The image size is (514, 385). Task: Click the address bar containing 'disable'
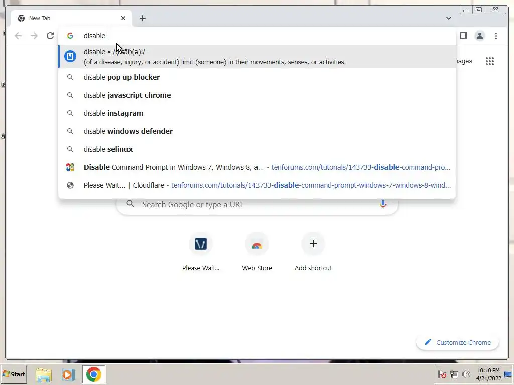point(257,36)
